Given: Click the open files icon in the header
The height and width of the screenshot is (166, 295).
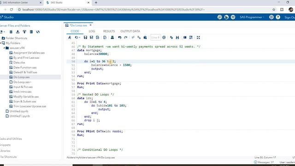Looking at the screenshot, I should click(226, 17).
